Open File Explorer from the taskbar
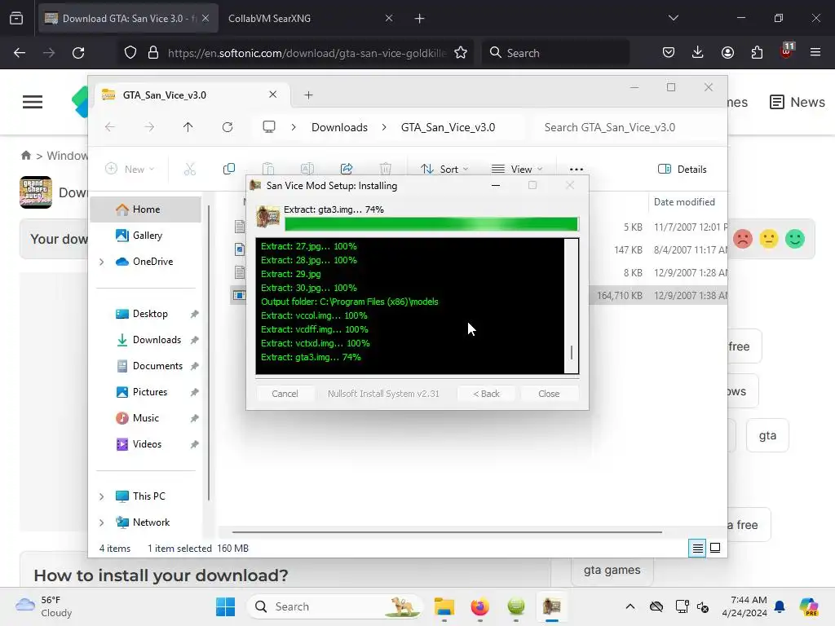 click(444, 606)
